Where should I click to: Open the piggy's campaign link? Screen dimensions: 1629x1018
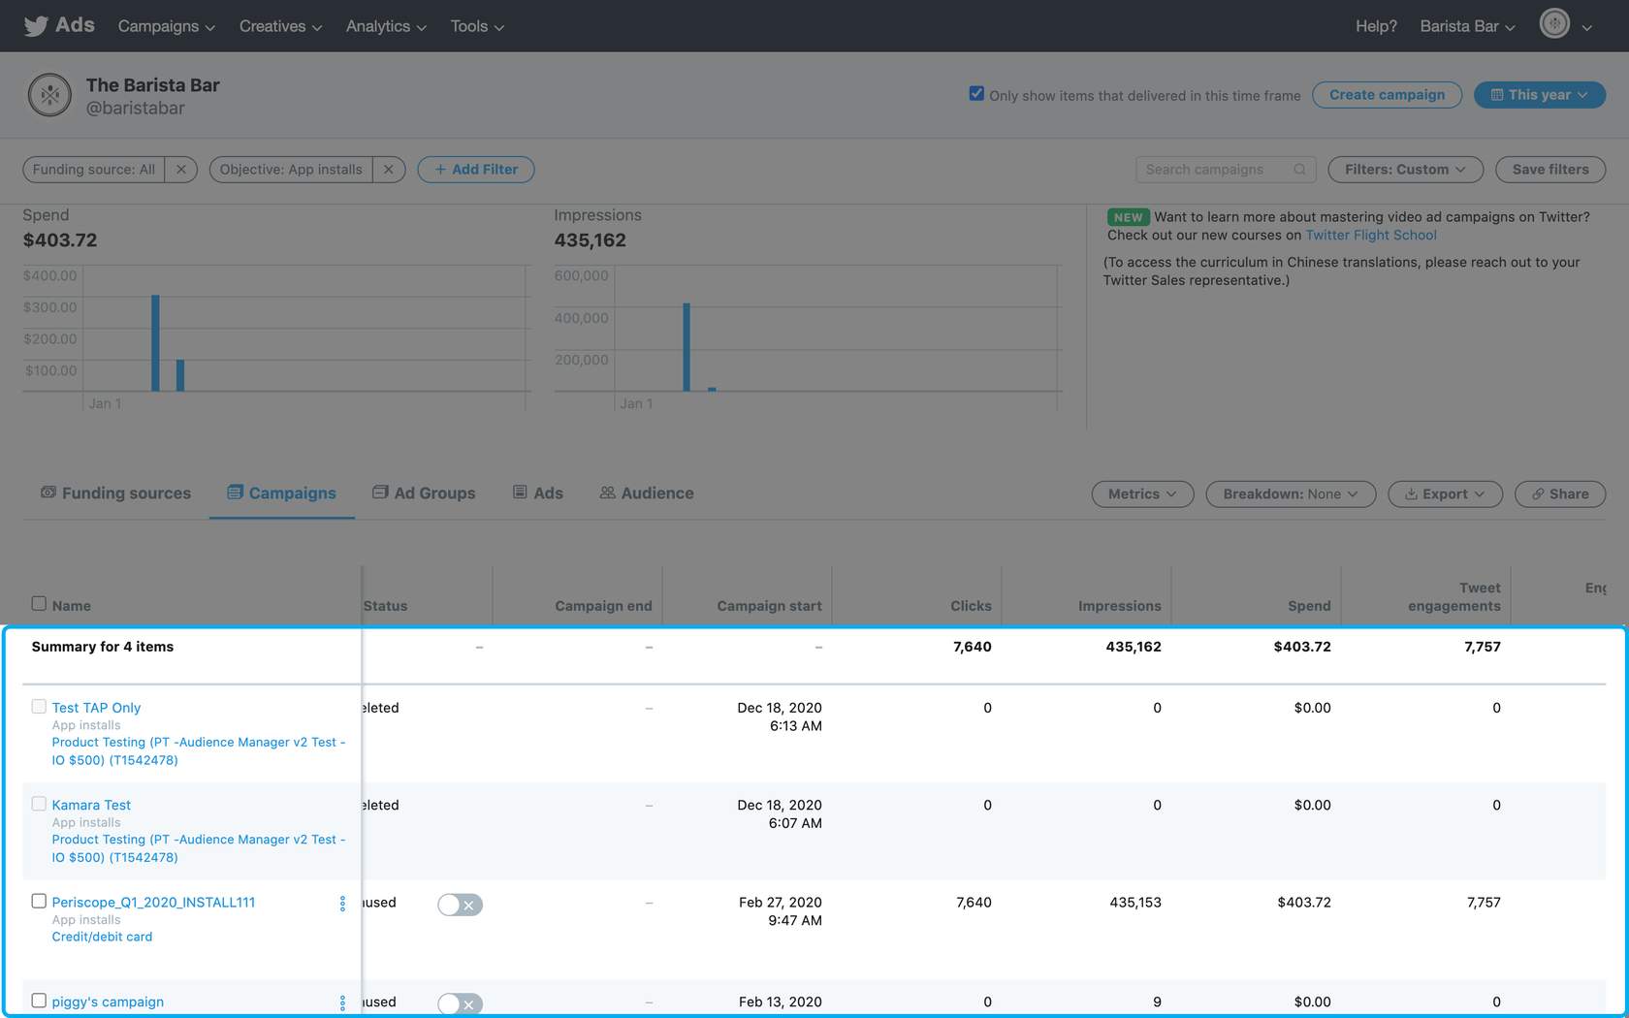(108, 1002)
